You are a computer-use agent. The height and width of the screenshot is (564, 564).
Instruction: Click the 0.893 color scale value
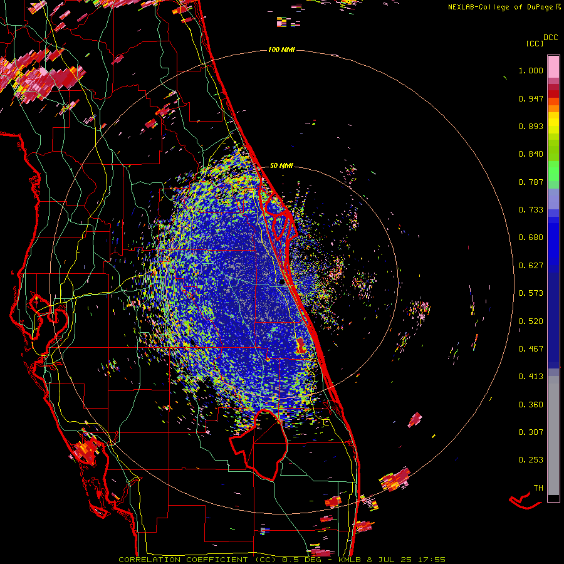pos(531,126)
